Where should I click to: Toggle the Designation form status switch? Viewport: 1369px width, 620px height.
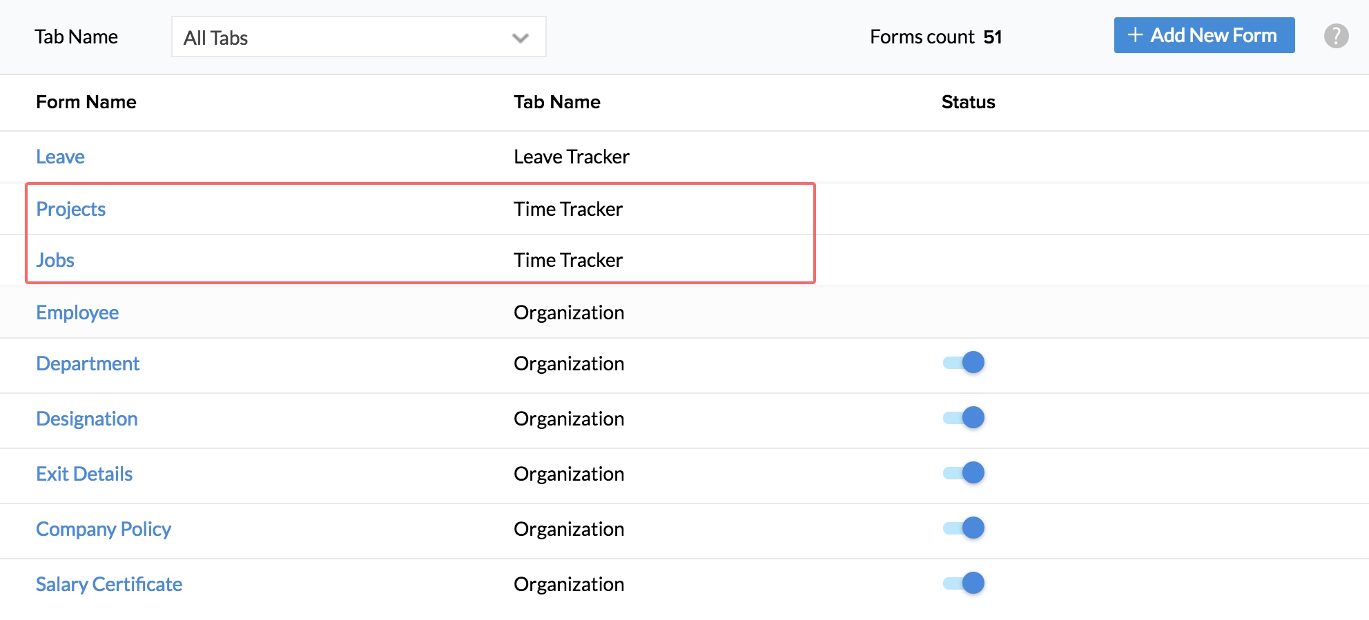[x=964, y=418]
